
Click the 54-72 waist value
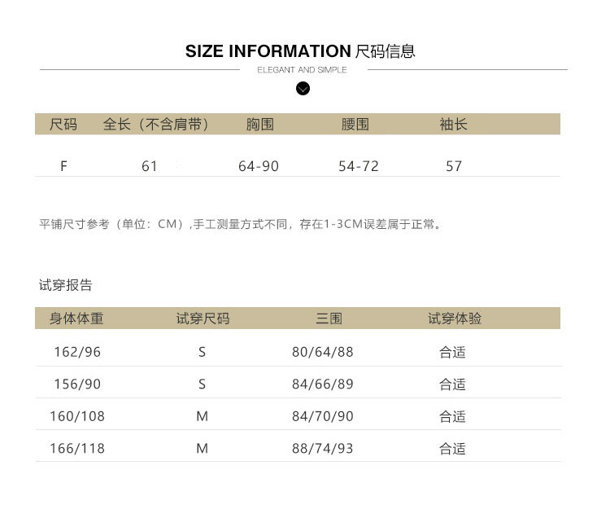(359, 166)
